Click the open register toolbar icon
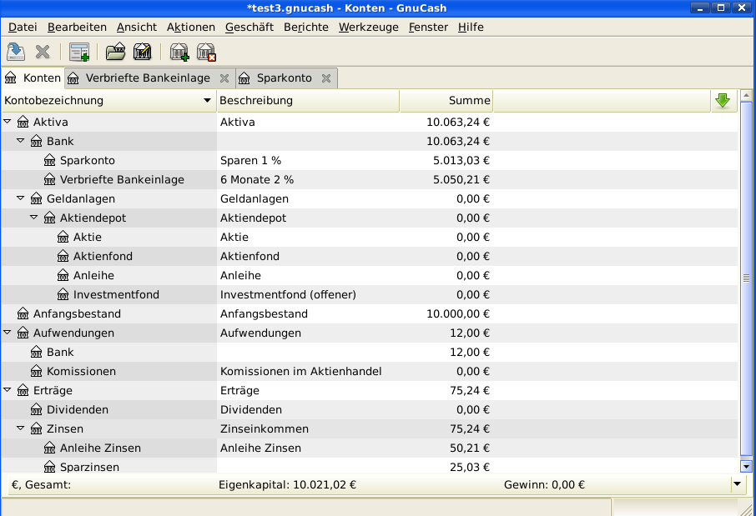756x516 pixels. [79, 53]
